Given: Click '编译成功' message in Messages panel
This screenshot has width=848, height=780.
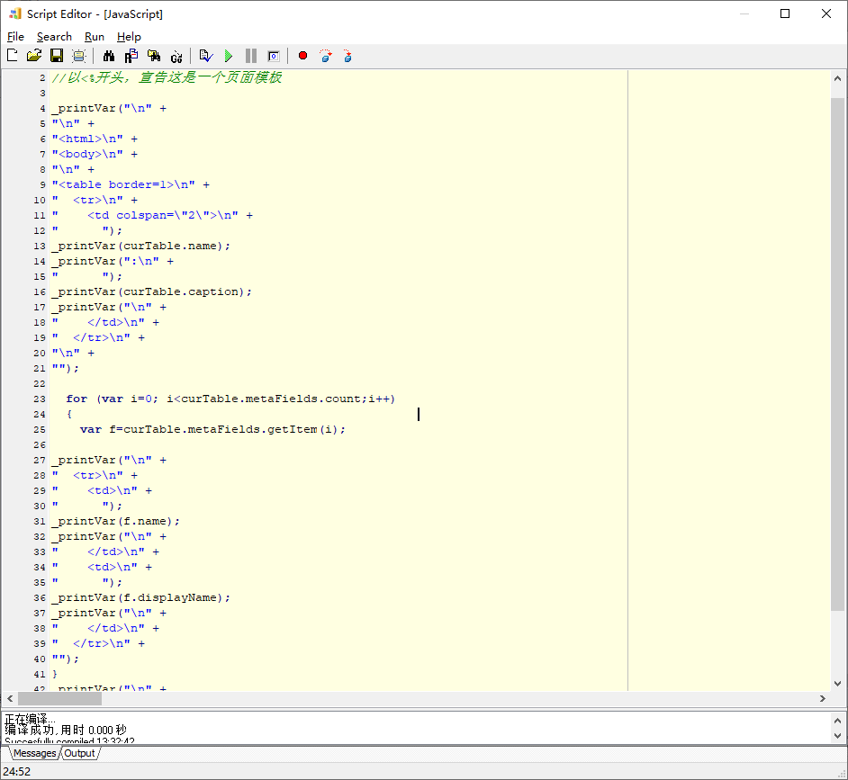Looking at the screenshot, I should click(x=66, y=731).
